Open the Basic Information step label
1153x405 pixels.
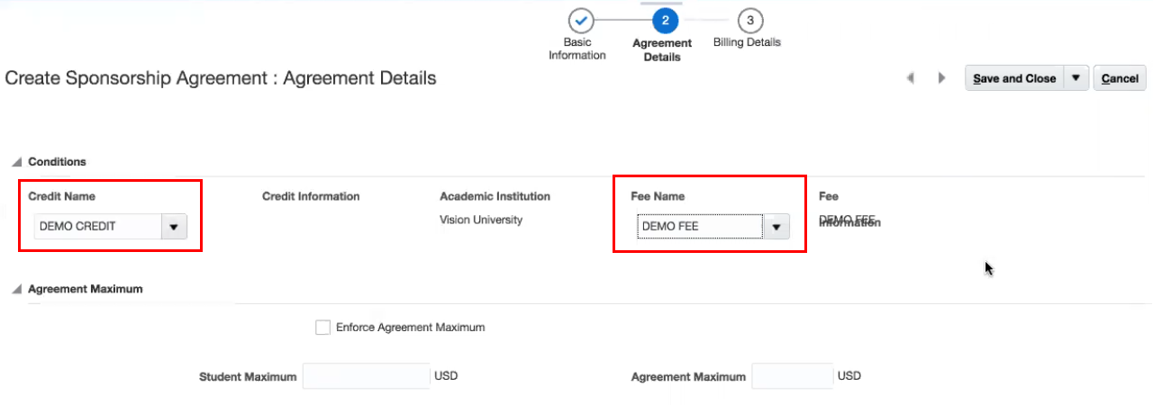coord(577,49)
